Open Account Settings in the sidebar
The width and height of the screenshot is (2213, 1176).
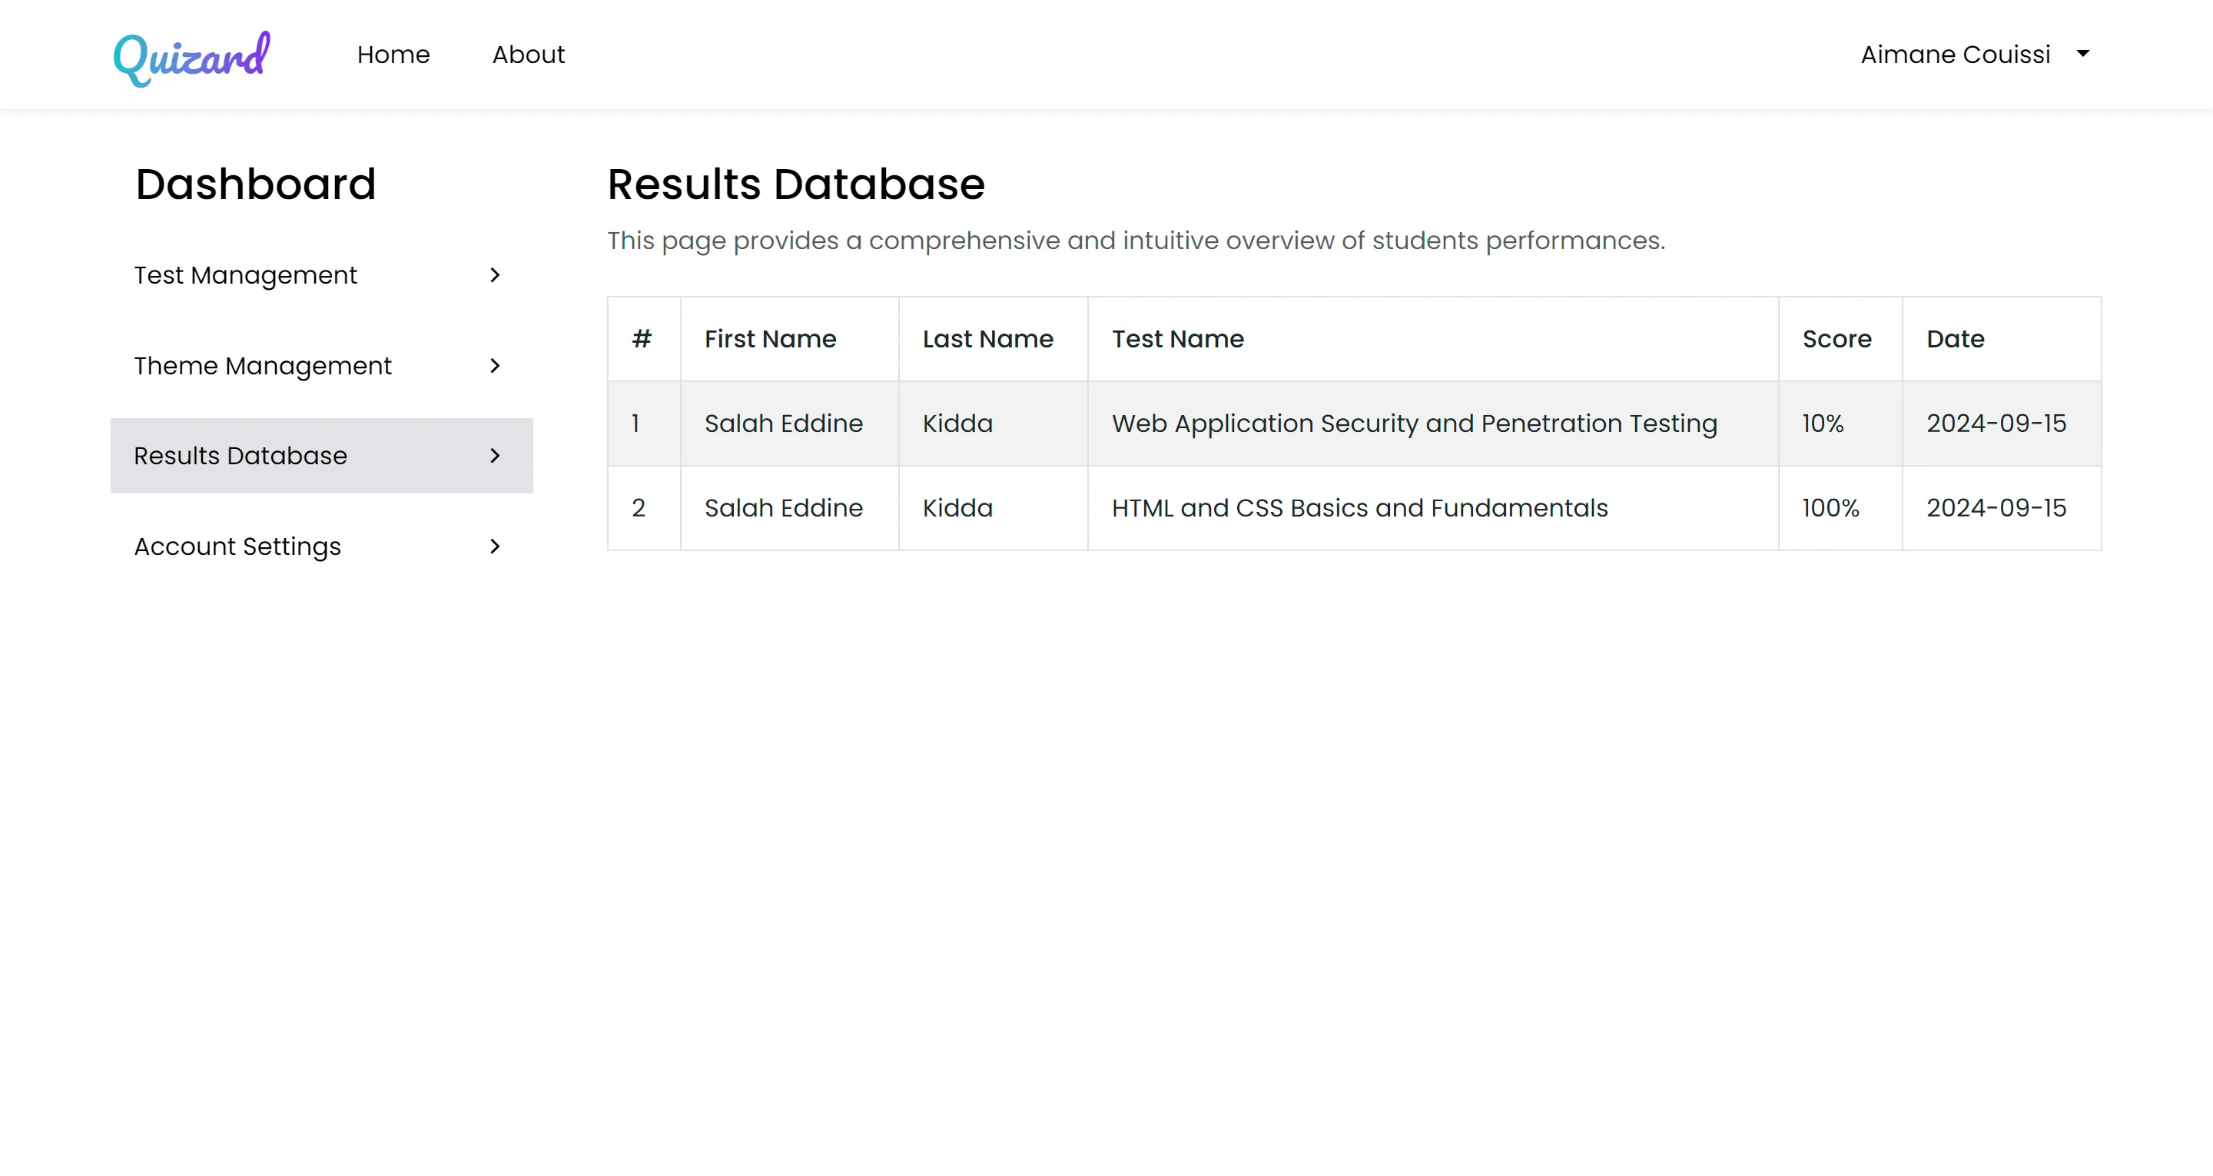(x=321, y=546)
